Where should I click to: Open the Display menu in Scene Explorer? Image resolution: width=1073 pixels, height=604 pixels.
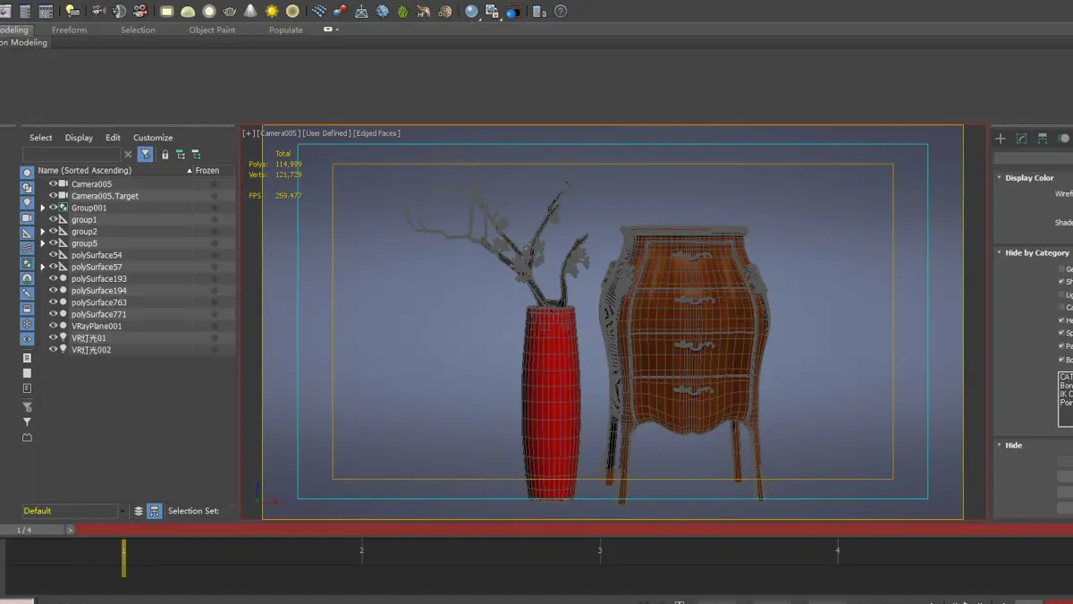click(79, 138)
